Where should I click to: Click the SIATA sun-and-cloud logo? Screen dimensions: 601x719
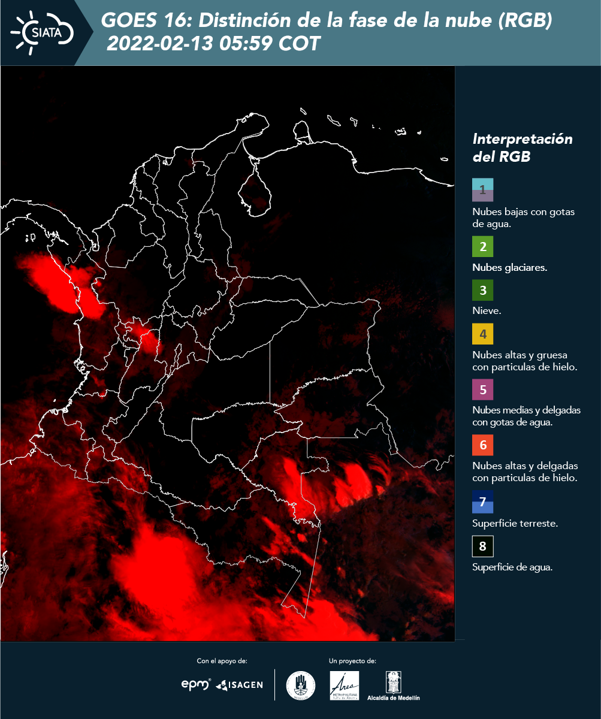tap(42, 31)
